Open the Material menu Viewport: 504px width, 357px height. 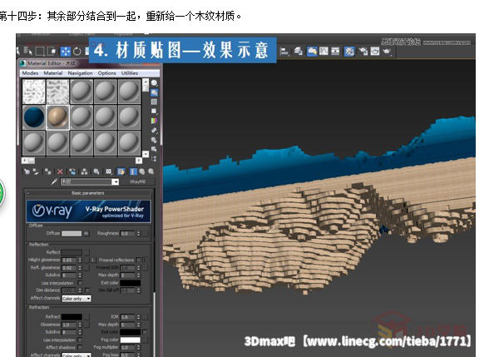pos(53,73)
